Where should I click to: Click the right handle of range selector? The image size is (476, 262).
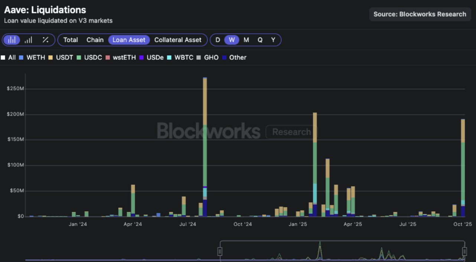(464, 252)
